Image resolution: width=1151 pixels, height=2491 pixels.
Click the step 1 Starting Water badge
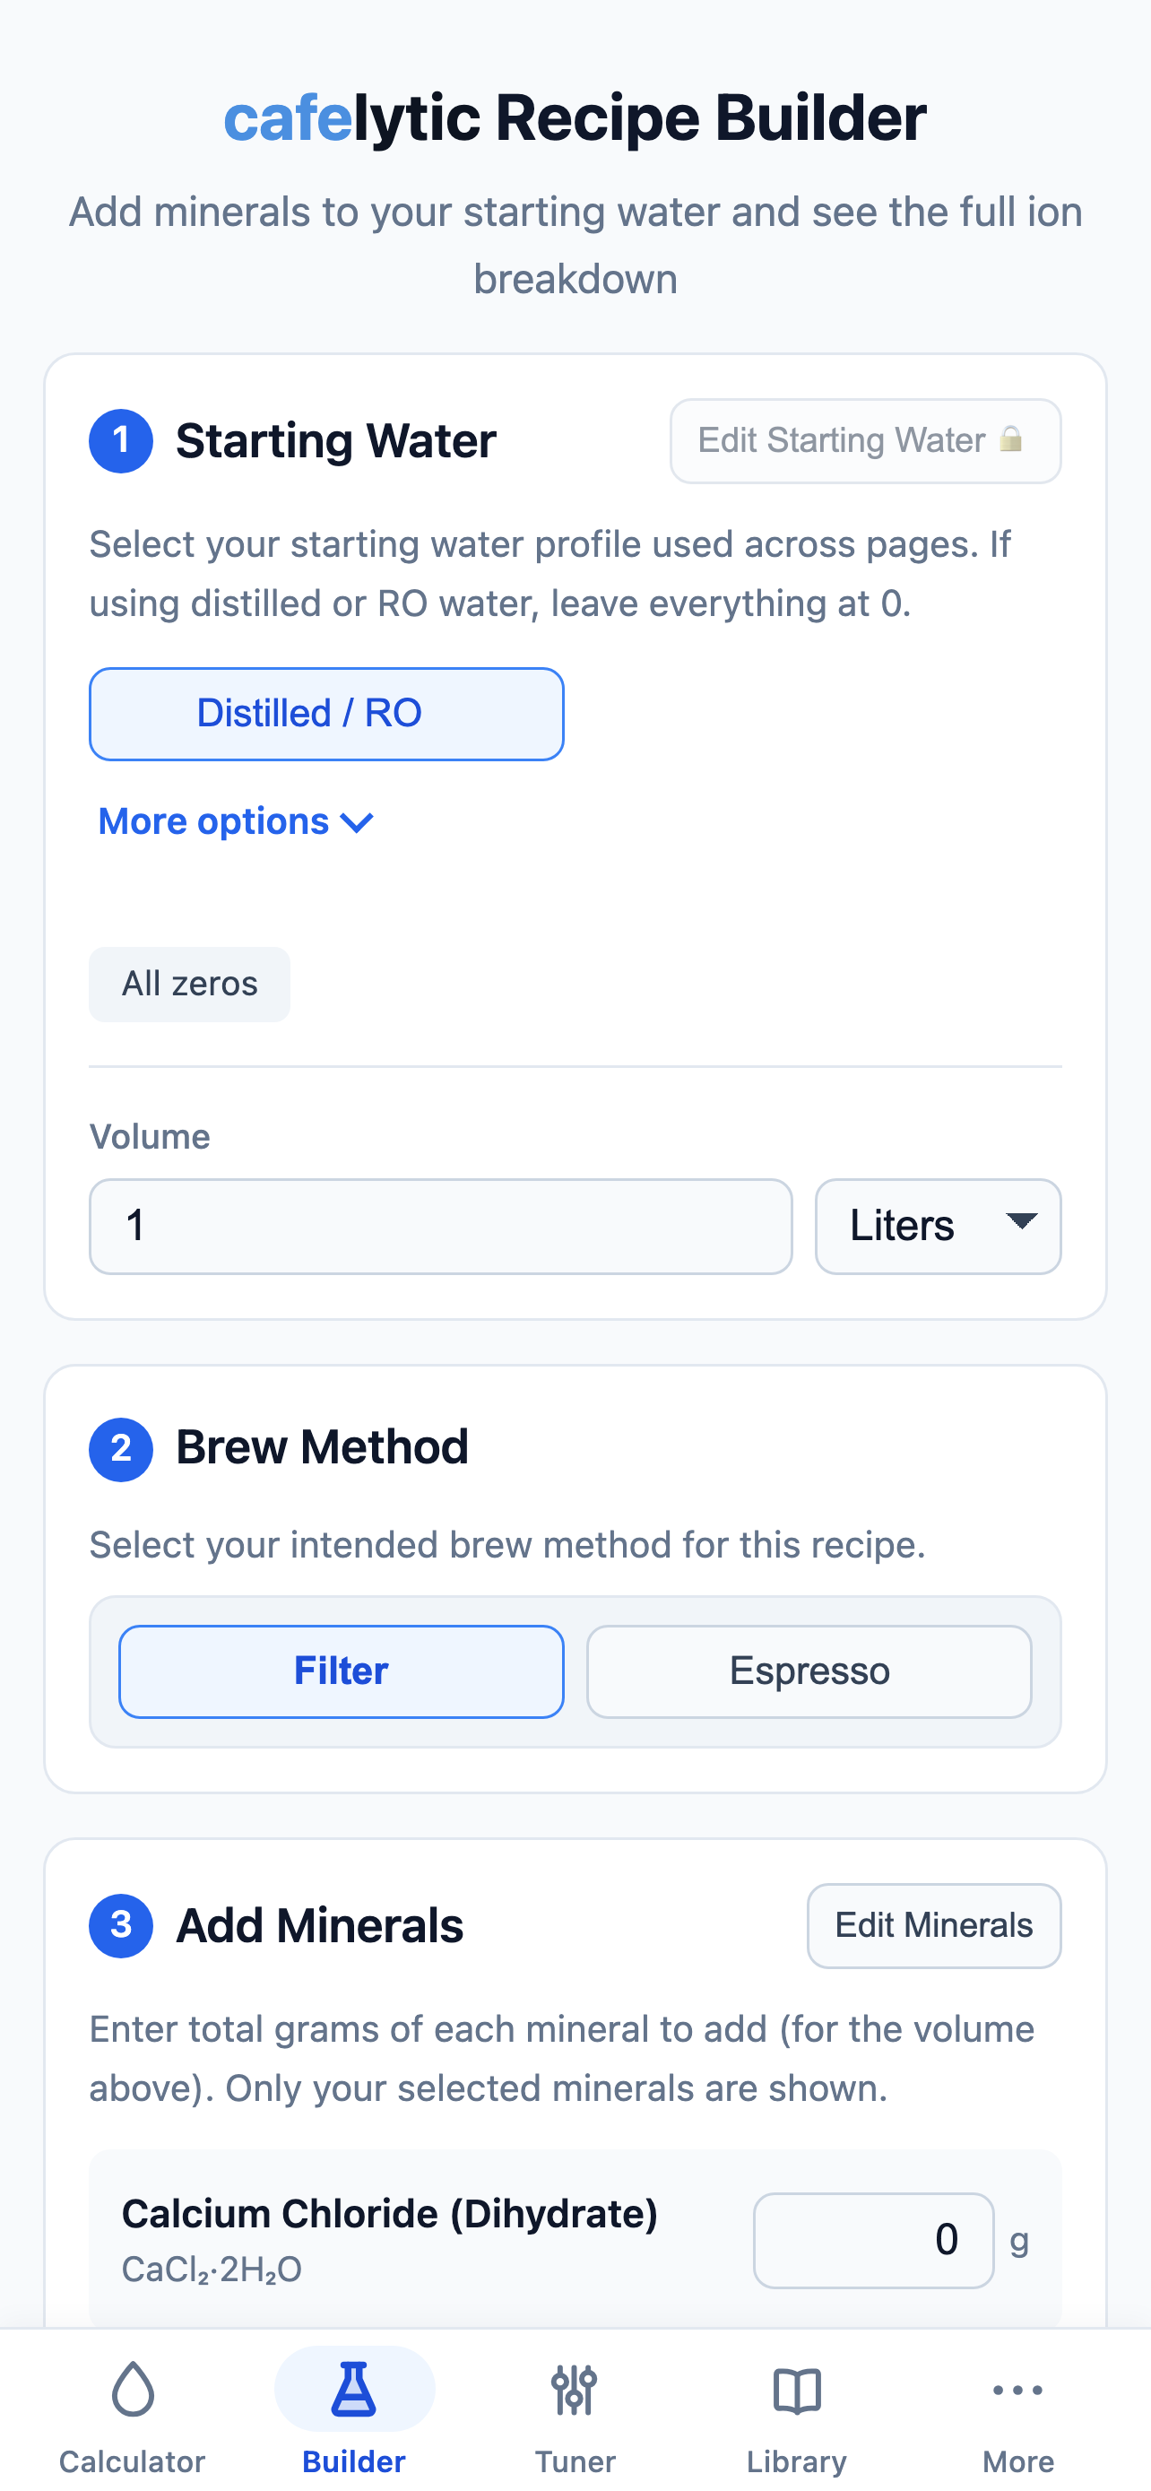point(121,441)
